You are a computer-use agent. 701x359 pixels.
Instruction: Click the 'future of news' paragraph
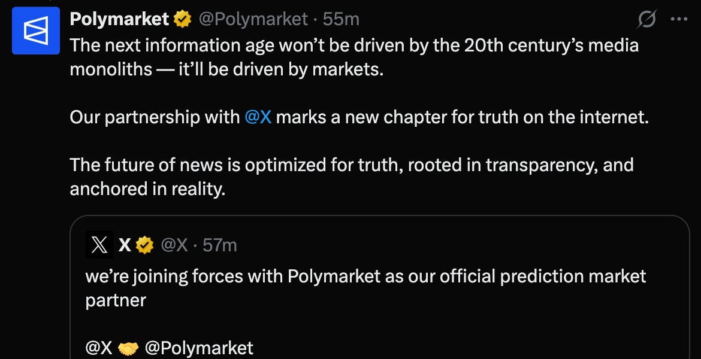(351, 177)
